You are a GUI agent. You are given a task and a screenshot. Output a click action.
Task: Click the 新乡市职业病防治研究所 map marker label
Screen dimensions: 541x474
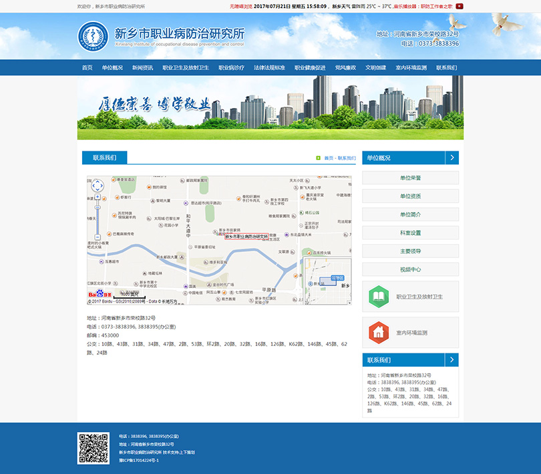click(246, 236)
